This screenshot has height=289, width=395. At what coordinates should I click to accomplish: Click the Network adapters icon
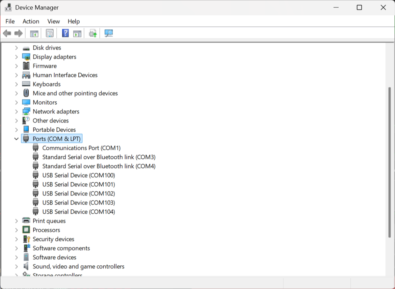pyautogui.click(x=26, y=111)
